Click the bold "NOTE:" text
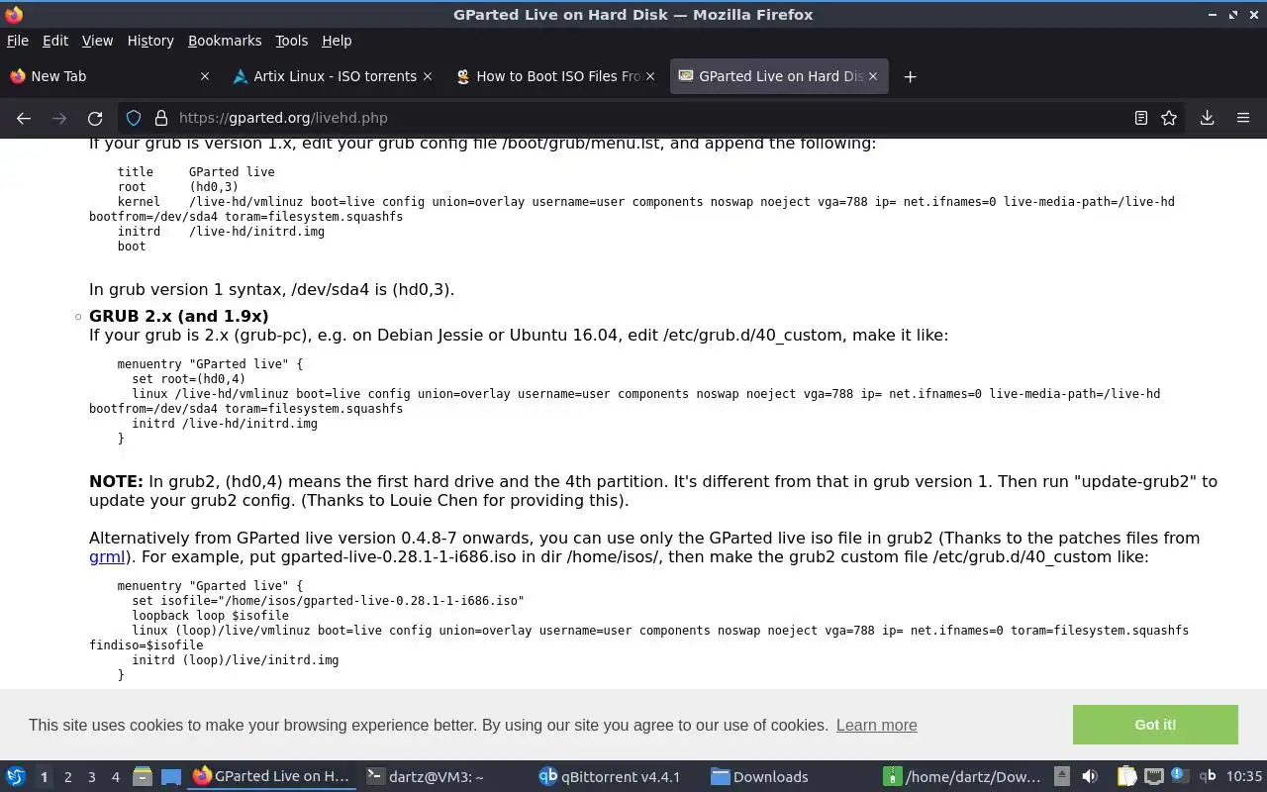The image size is (1267, 792). 116,481
